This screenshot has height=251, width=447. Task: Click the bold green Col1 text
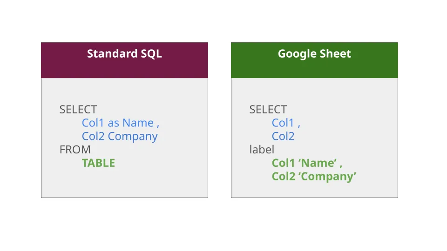click(x=284, y=163)
